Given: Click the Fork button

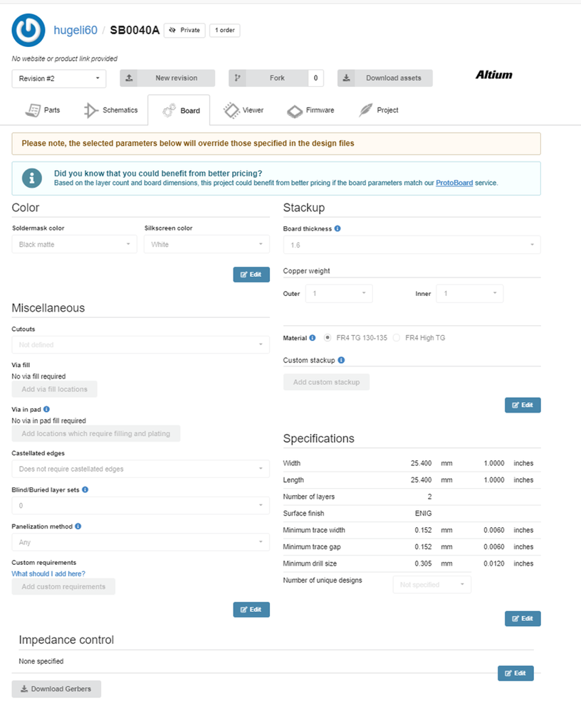Looking at the screenshot, I should pyautogui.click(x=276, y=78).
